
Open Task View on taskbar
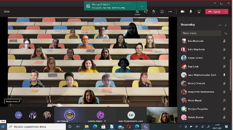click(x=78, y=127)
